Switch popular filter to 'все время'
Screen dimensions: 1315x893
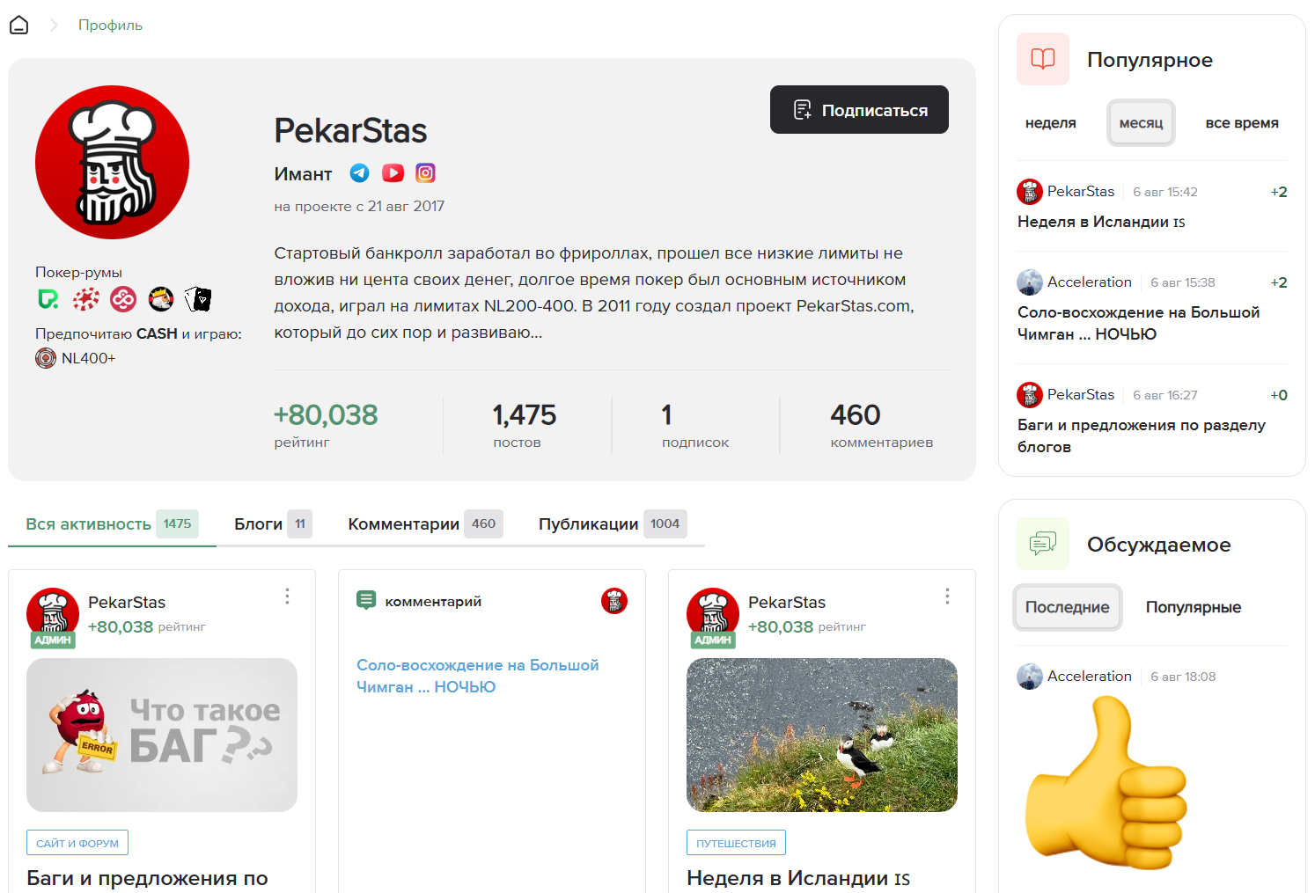(1241, 123)
